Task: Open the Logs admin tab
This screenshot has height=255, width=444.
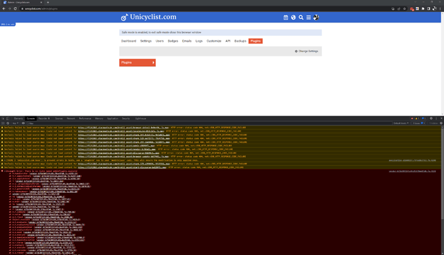Action: [199, 41]
